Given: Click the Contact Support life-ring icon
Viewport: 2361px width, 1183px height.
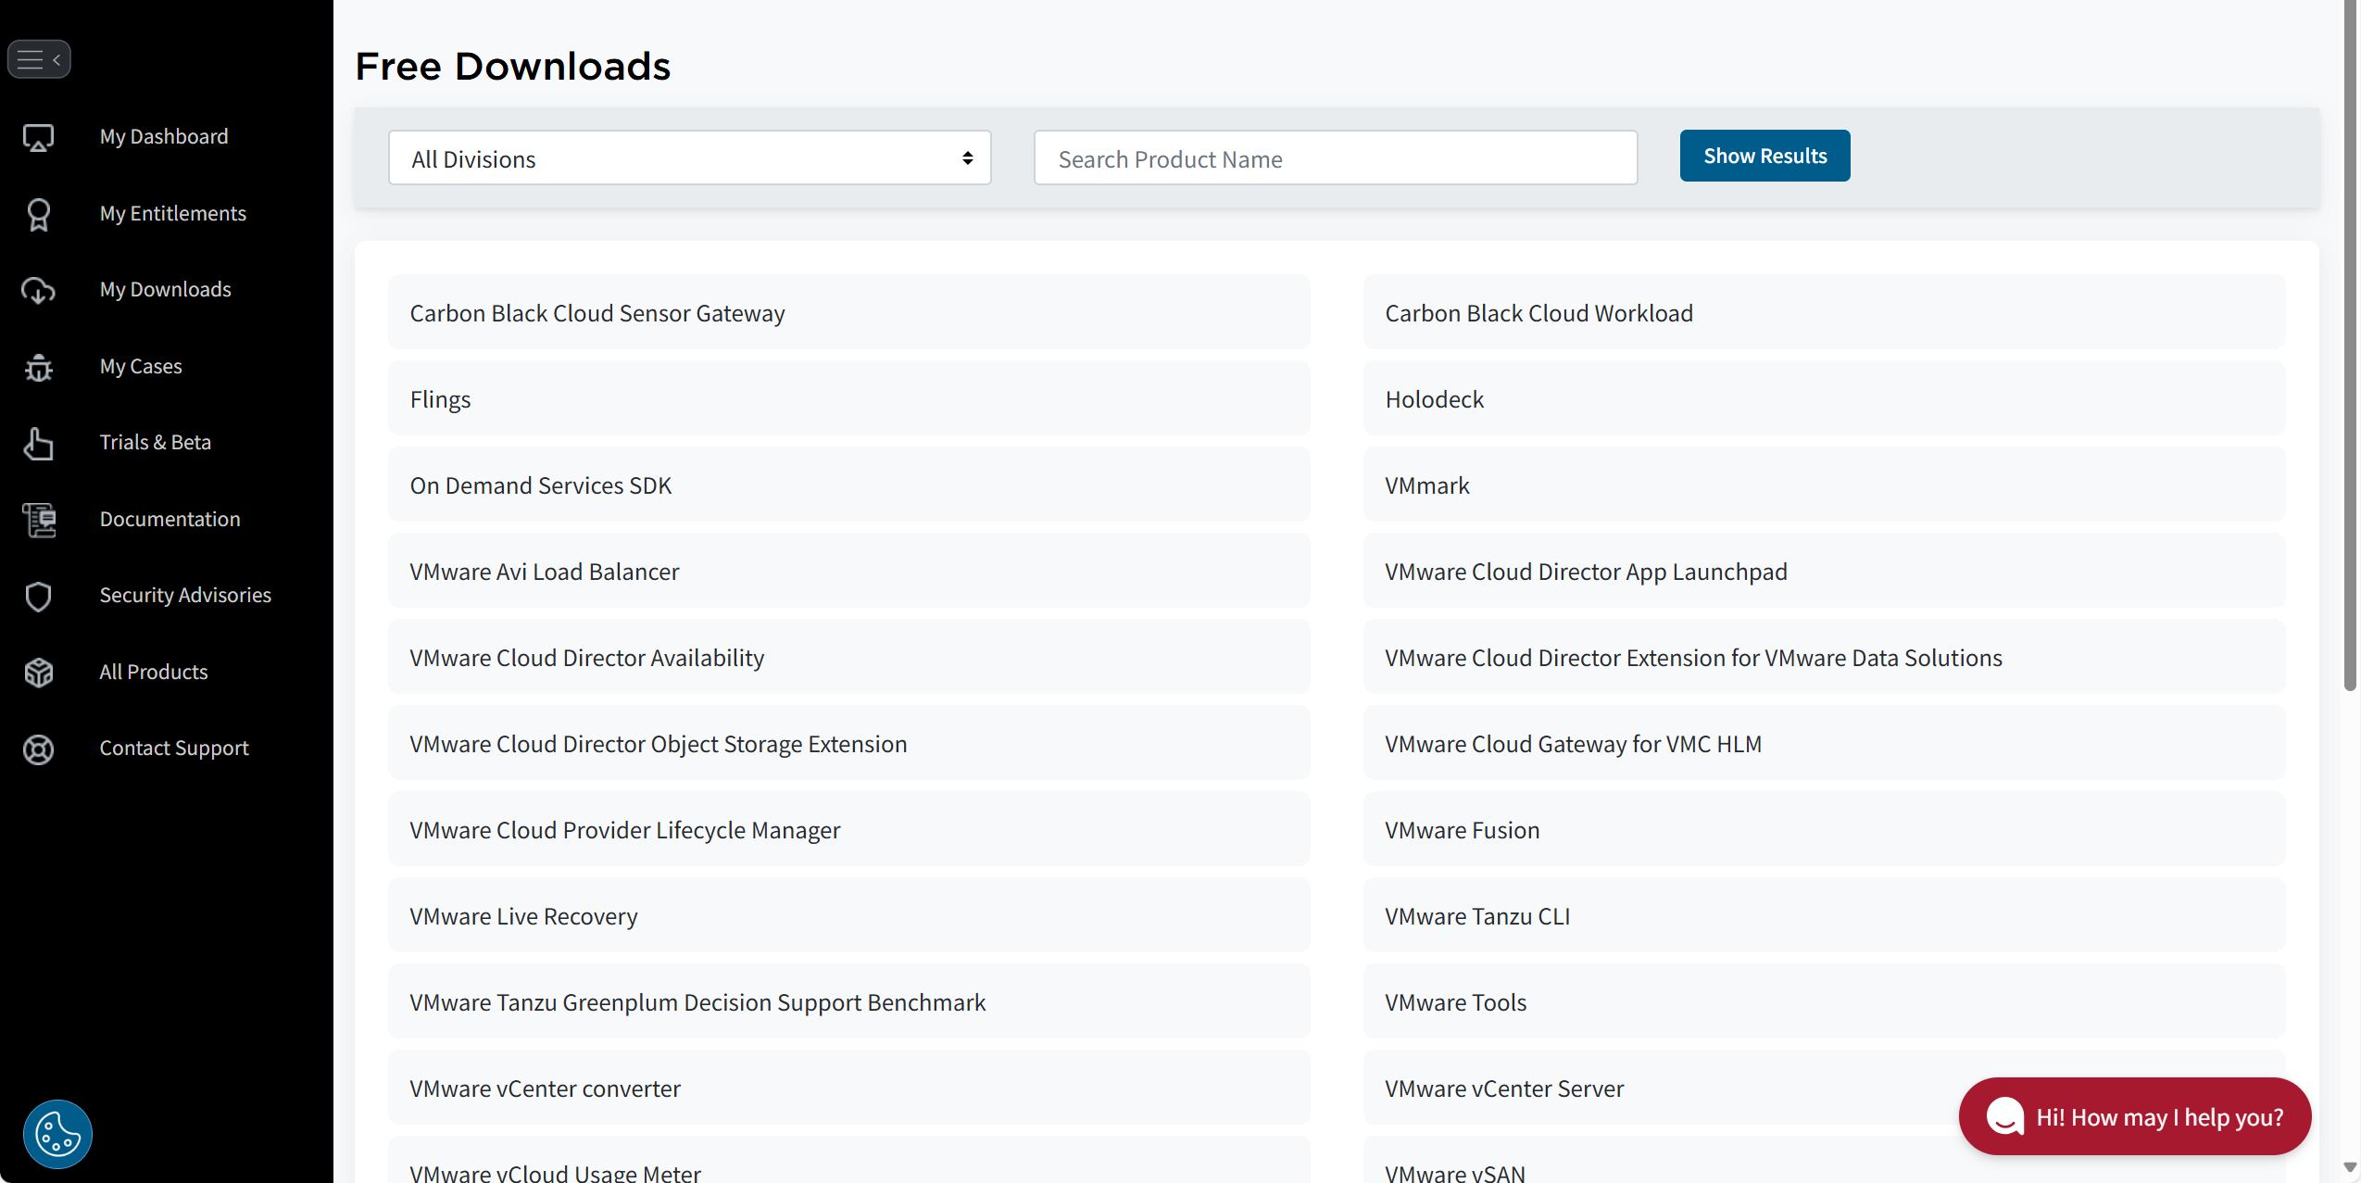Looking at the screenshot, I should 38,749.
